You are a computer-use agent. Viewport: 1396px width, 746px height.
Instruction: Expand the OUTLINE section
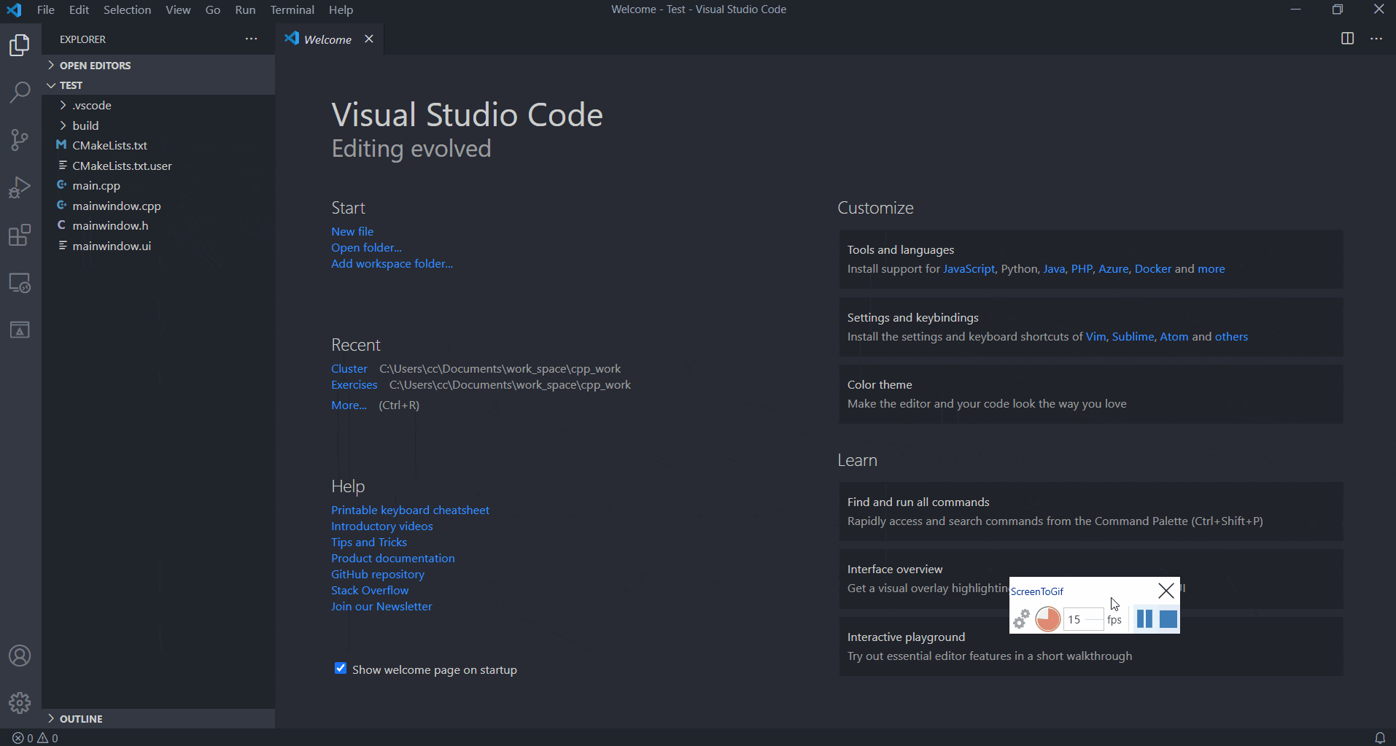(x=158, y=718)
